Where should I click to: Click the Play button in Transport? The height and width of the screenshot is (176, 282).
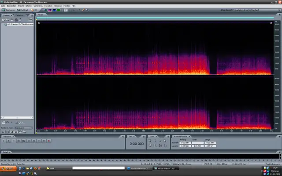point(8,141)
